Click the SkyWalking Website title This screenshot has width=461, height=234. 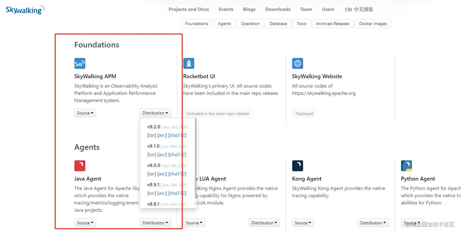point(317,76)
